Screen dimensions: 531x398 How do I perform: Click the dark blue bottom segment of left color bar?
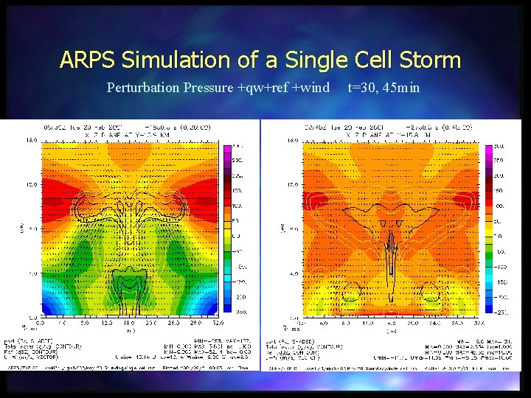pyautogui.click(x=228, y=308)
